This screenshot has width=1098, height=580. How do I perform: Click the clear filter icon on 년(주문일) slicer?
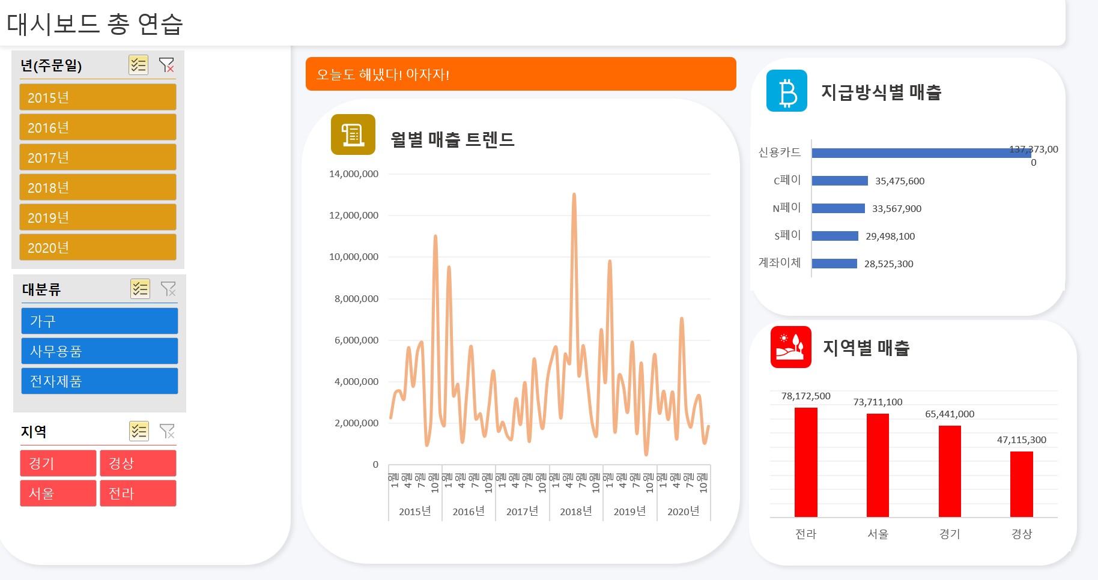tap(166, 66)
